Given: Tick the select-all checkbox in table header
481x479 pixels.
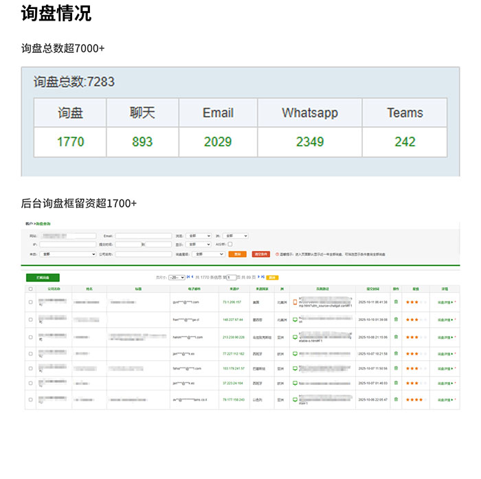Looking at the screenshot, I should point(30,289).
